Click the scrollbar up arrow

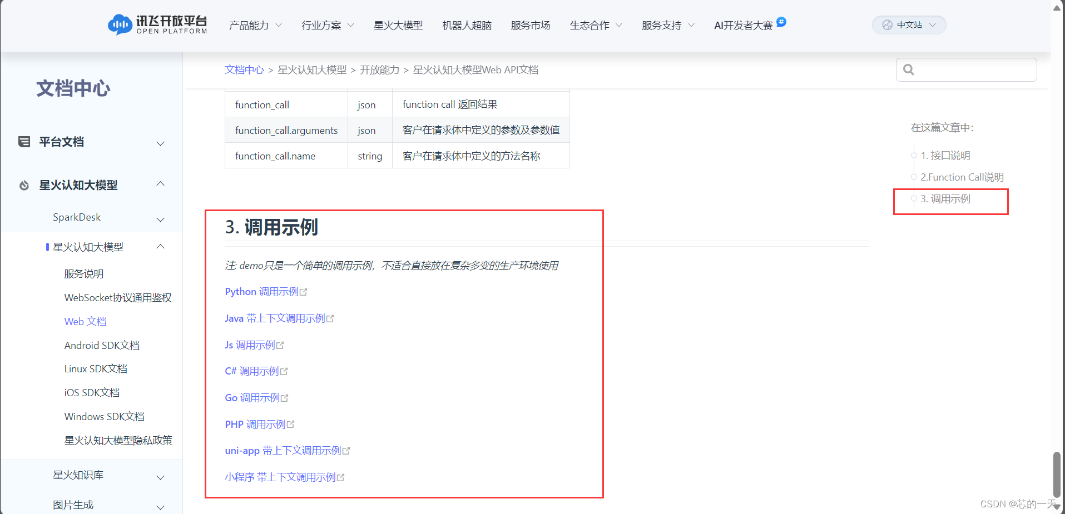[x=1057, y=7]
